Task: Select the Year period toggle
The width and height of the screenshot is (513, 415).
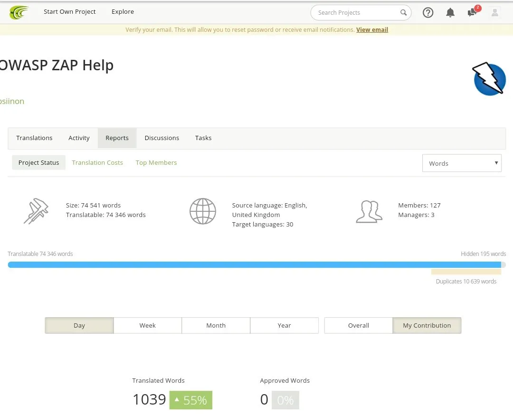Action: [285, 325]
